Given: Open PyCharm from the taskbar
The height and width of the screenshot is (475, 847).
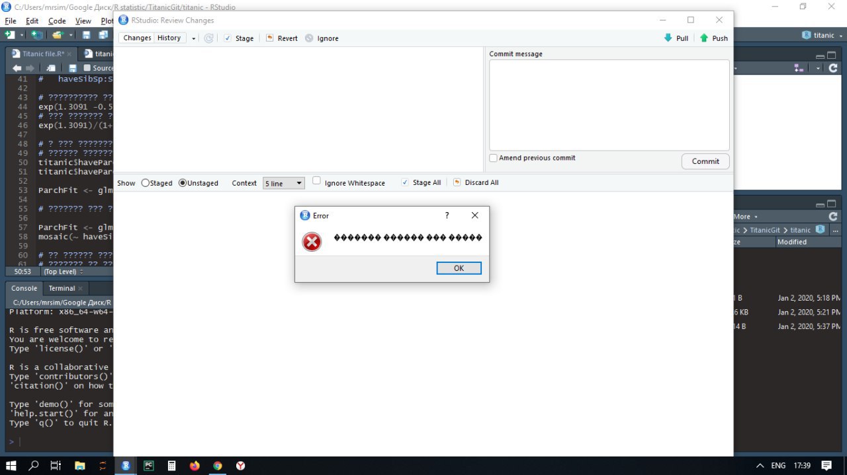Looking at the screenshot, I should 148,465.
